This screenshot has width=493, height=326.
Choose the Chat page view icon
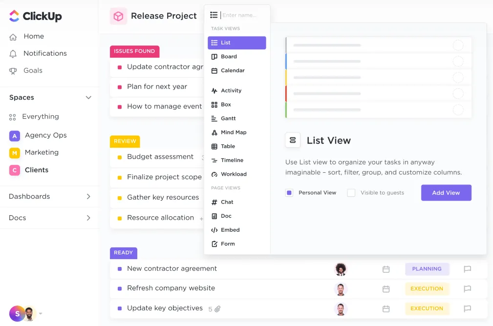[214, 202]
